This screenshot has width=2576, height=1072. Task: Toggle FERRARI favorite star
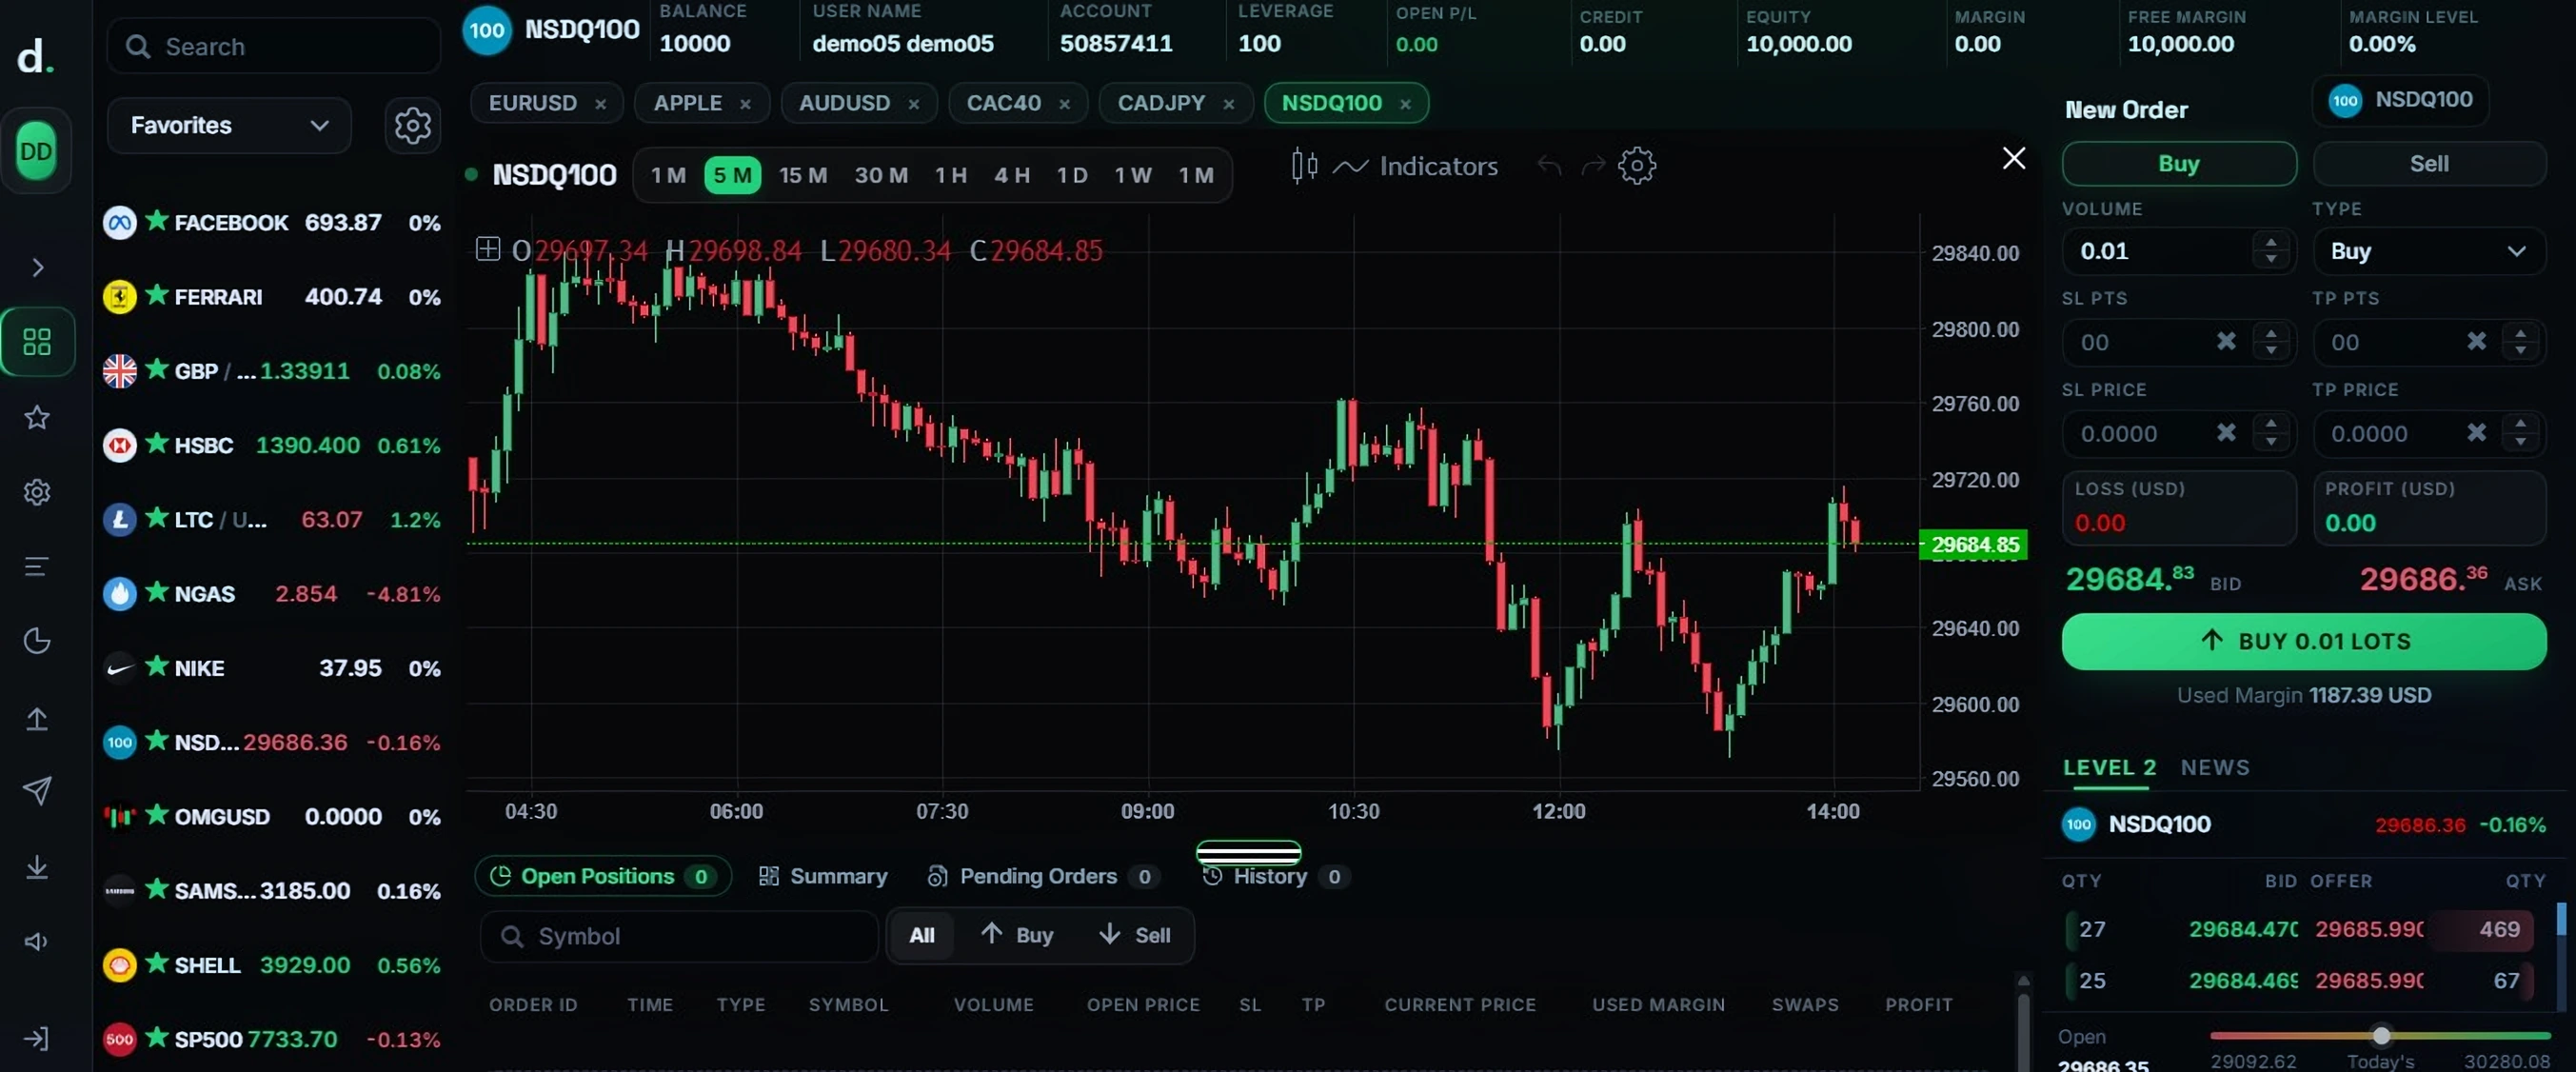pyautogui.click(x=157, y=294)
